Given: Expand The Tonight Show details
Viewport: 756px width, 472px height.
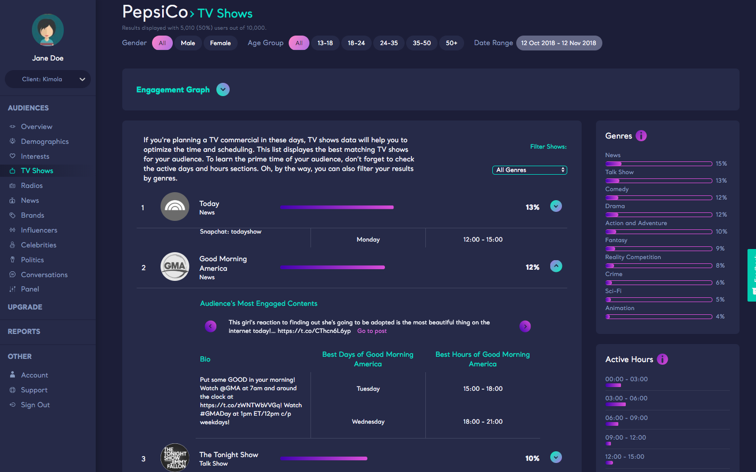Looking at the screenshot, I should click(556, 457).
